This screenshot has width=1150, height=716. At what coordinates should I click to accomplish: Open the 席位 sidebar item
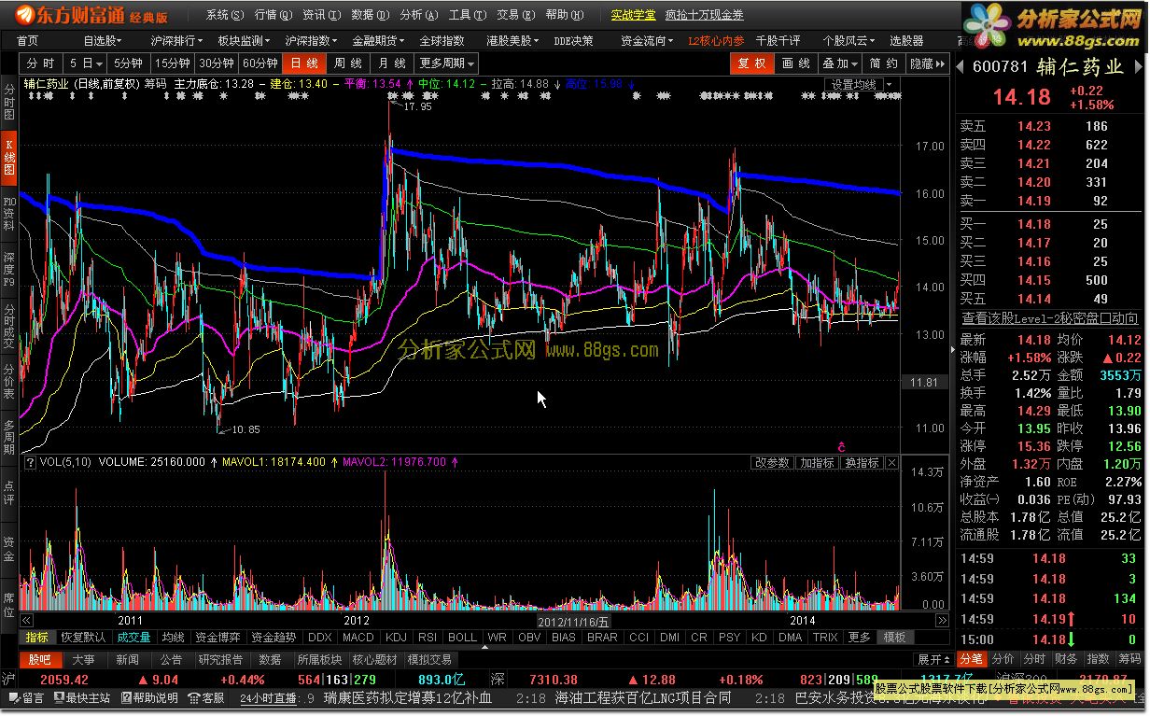pos(9,604)
